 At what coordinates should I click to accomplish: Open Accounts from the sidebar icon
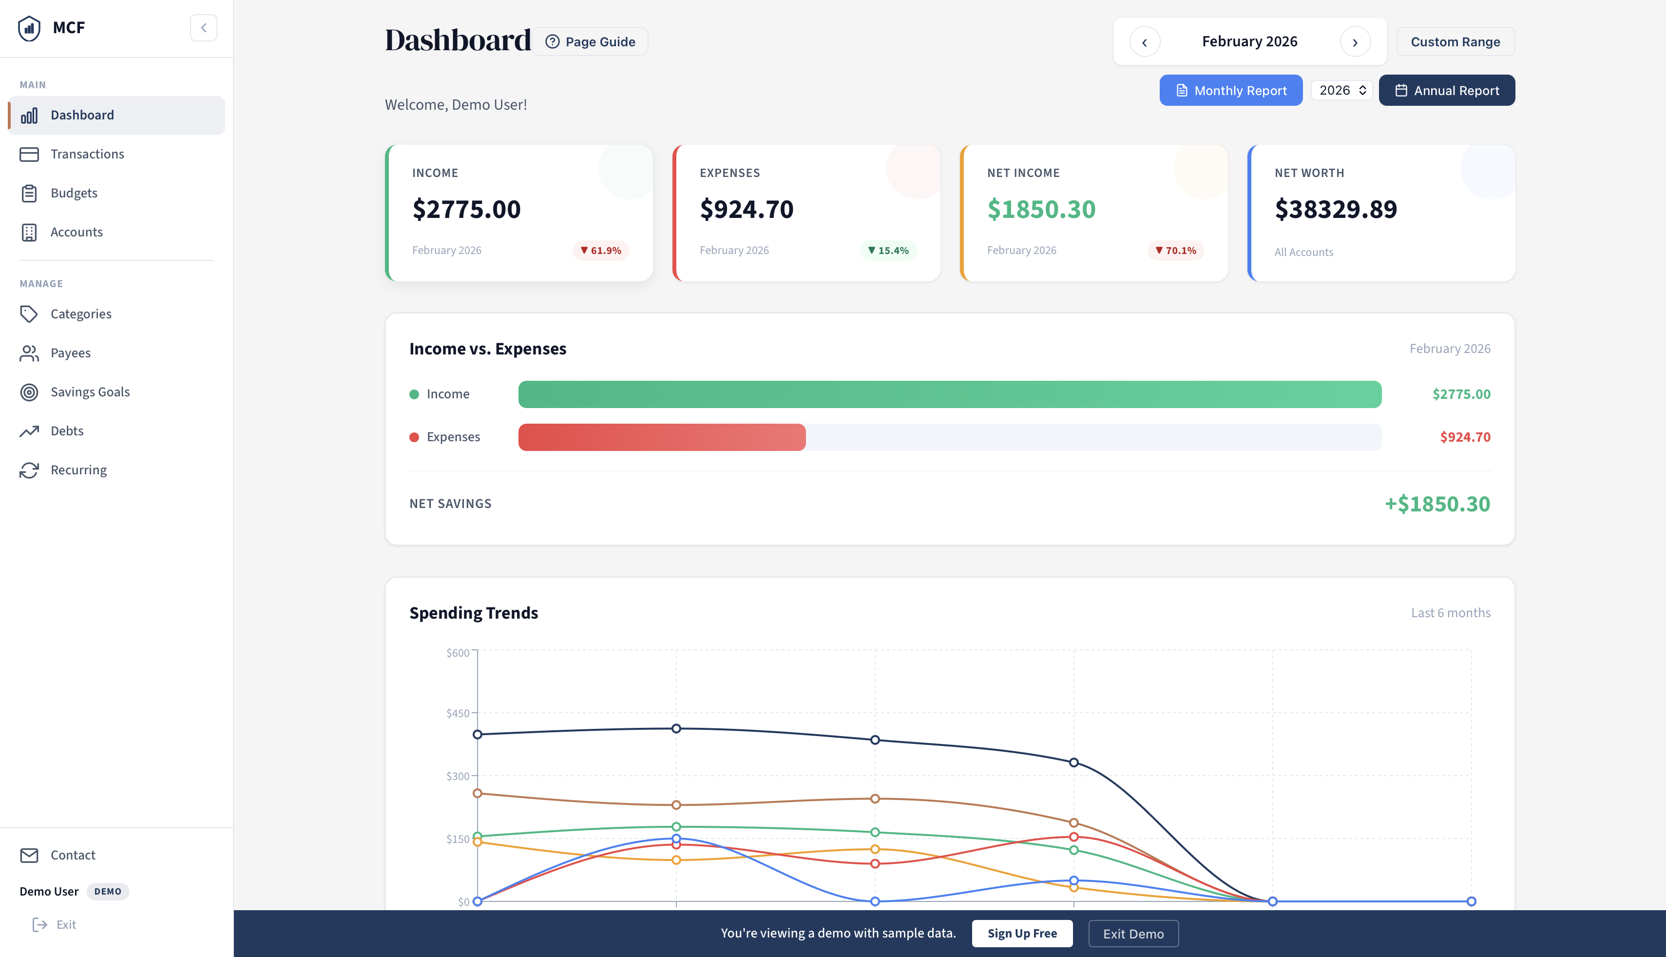[x=30, y=232]
